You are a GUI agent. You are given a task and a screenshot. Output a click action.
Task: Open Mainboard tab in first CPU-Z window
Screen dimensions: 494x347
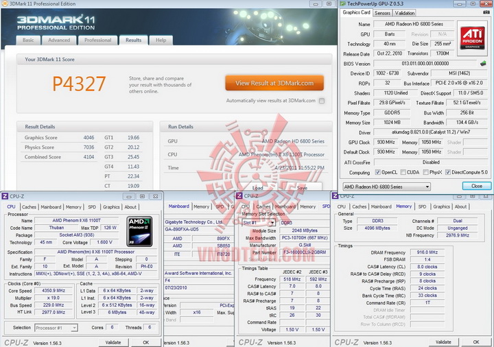pos(51,207)
